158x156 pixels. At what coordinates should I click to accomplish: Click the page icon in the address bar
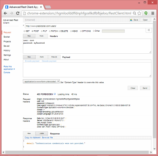[x=24, y=13]
